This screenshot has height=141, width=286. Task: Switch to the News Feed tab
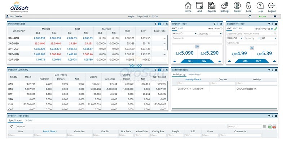194,74
